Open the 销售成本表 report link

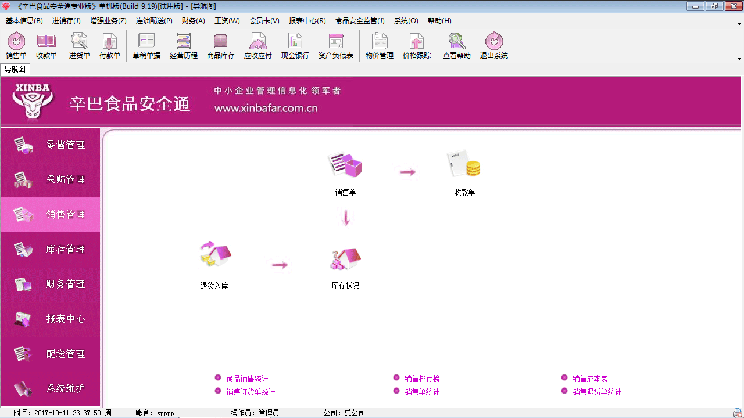pos(590,379)
